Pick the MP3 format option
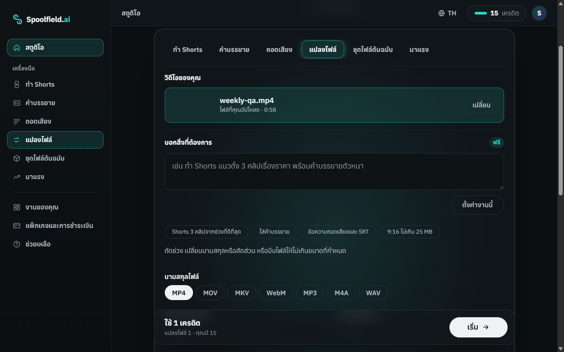Viewport: 564px width, 352px height. tap(310, 293)
